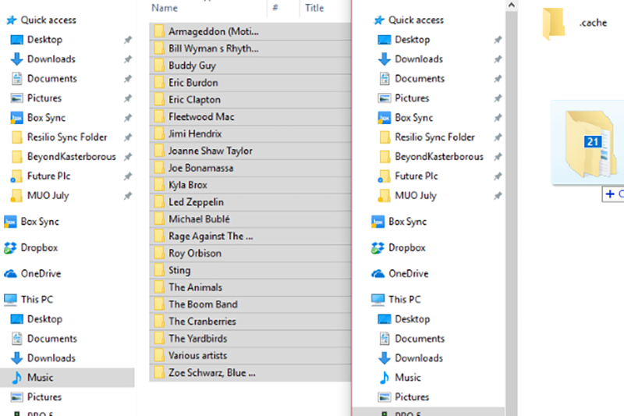Select the Led Zeppelin folder

coord(196,202)
